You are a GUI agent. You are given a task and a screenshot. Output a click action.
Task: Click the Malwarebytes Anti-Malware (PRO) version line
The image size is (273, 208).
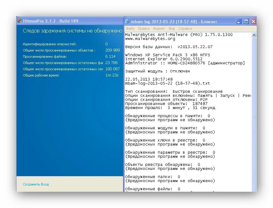(x=179, y=35)
